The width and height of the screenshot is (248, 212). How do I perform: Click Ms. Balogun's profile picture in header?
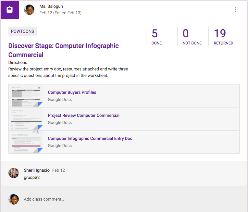[30, 10]
